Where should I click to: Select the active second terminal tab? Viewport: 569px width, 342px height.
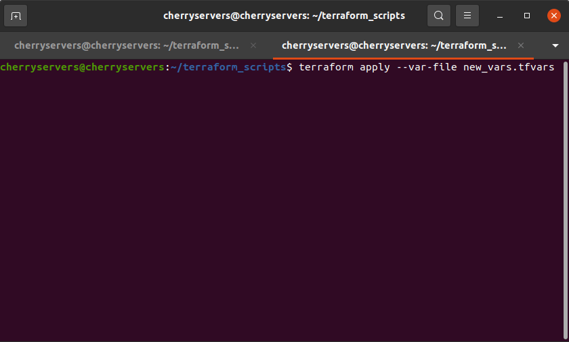pyautogui.click(x=394, y=45)
